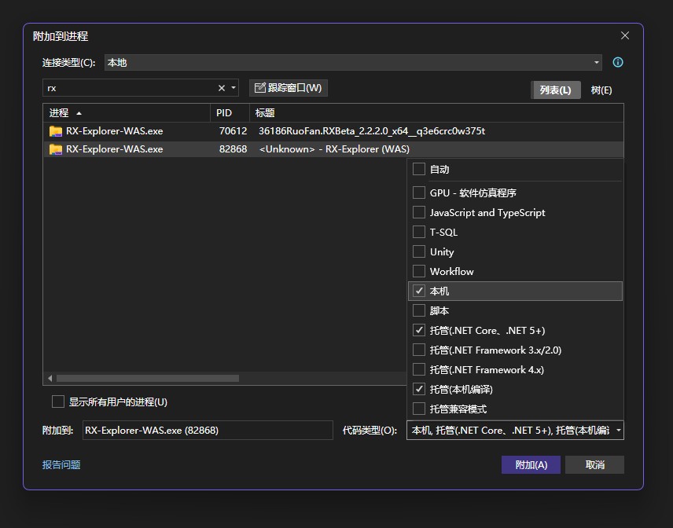Click PID value 82868

[233, 148]
